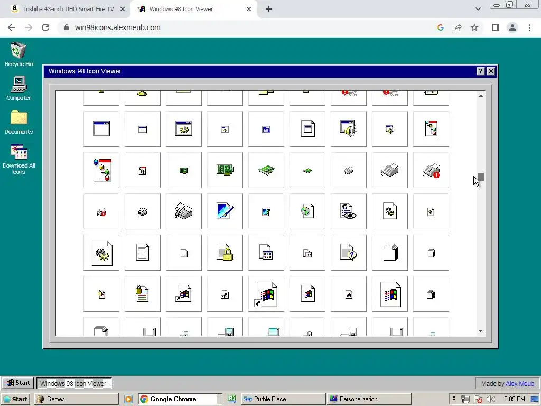The image size is (541, 406).
Task: Click the Download All Icons shortcut
Action: 18,159
